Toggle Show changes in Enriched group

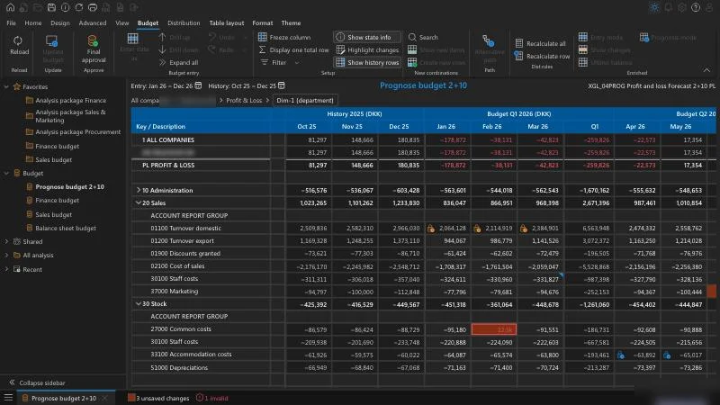coord(604,49)
